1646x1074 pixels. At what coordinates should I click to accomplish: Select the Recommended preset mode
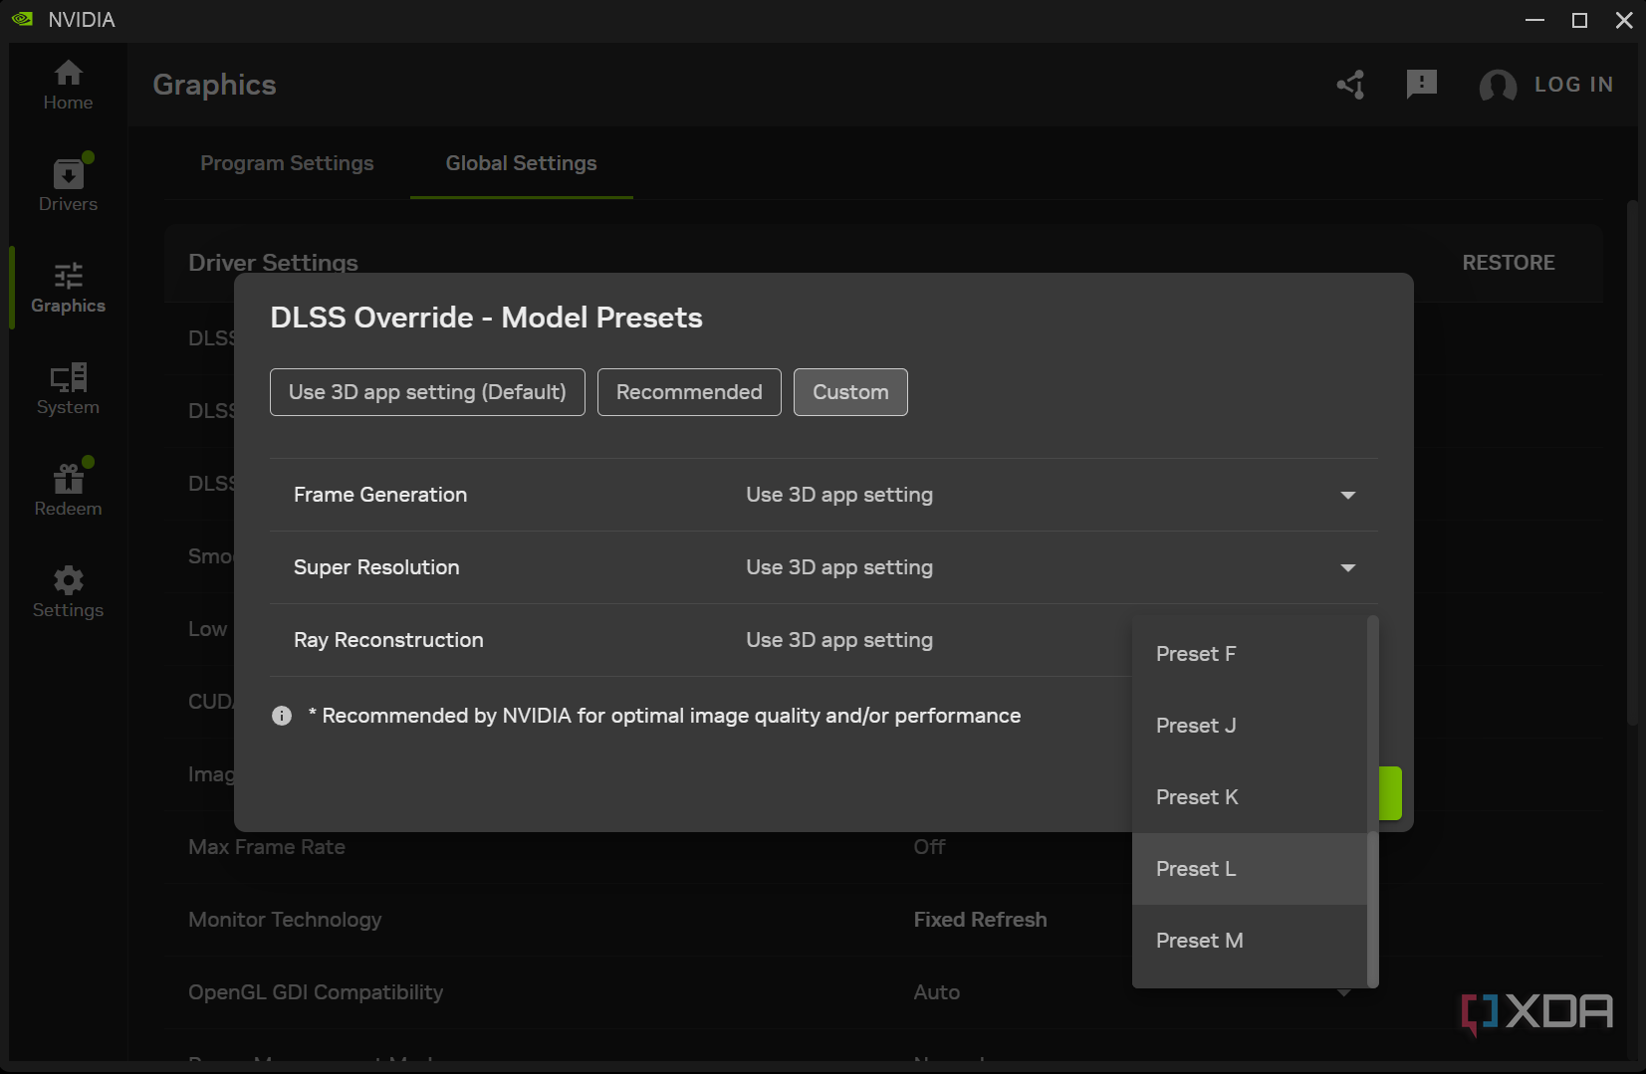coord(689,392)
